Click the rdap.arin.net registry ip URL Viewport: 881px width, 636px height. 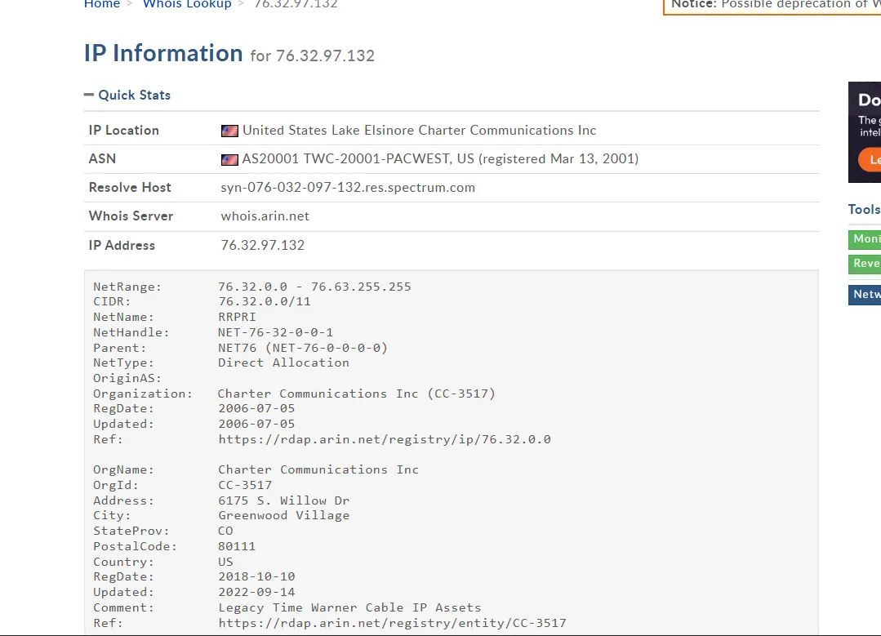tap(385, 439)
